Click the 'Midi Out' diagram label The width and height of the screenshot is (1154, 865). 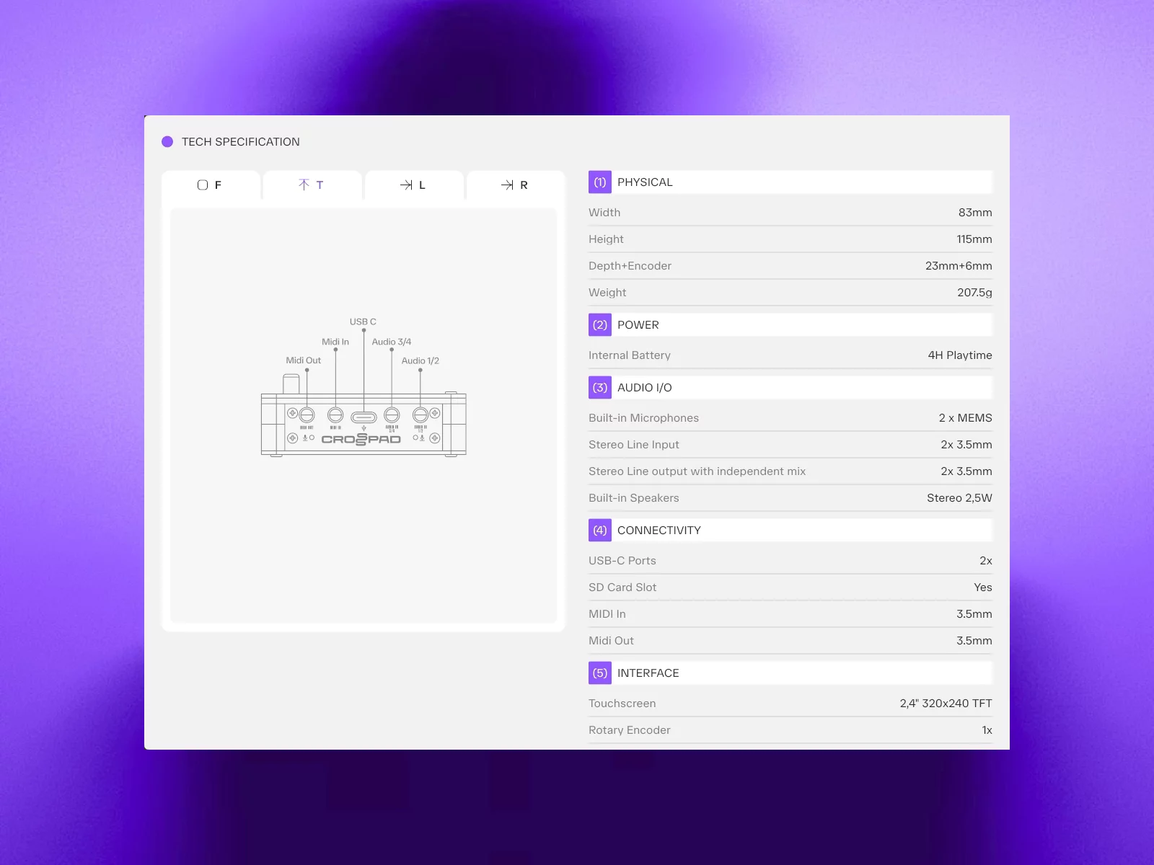[303, 360]
